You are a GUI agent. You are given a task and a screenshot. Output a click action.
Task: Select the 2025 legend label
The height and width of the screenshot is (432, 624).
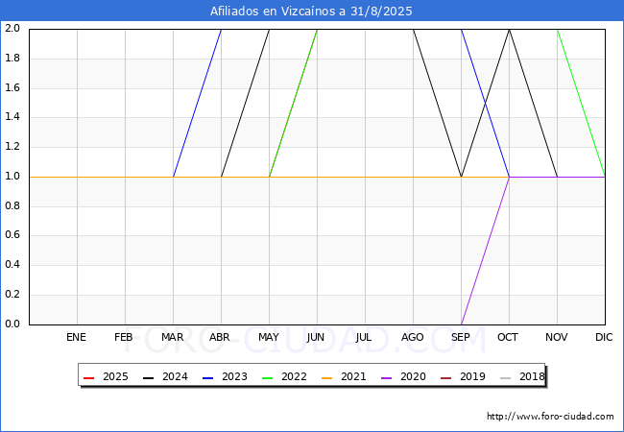tap(115, 376)
